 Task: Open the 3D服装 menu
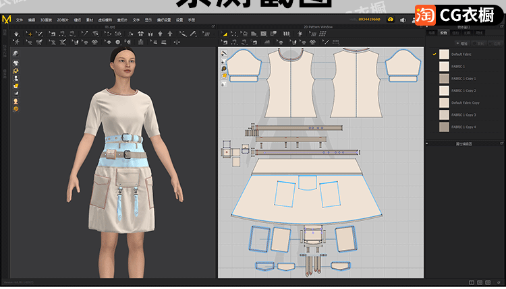click(x=45, y=20)
